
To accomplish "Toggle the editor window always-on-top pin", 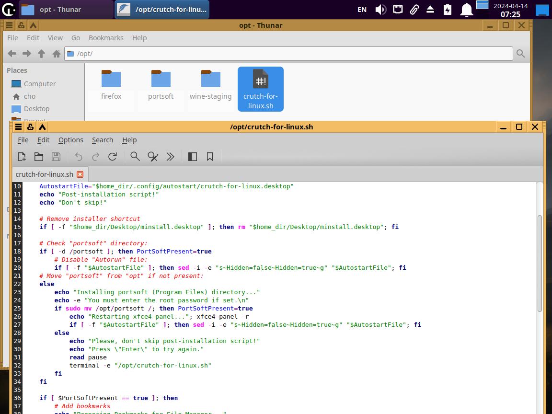I will coord(30,127).
